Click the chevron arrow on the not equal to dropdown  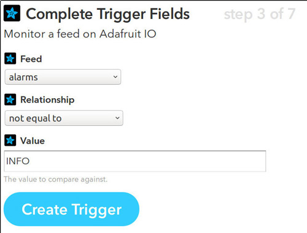click(117, 118)
